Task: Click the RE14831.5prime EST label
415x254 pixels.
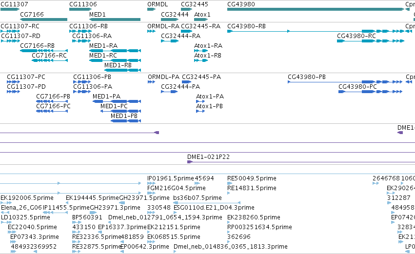Action: (252, 188)
